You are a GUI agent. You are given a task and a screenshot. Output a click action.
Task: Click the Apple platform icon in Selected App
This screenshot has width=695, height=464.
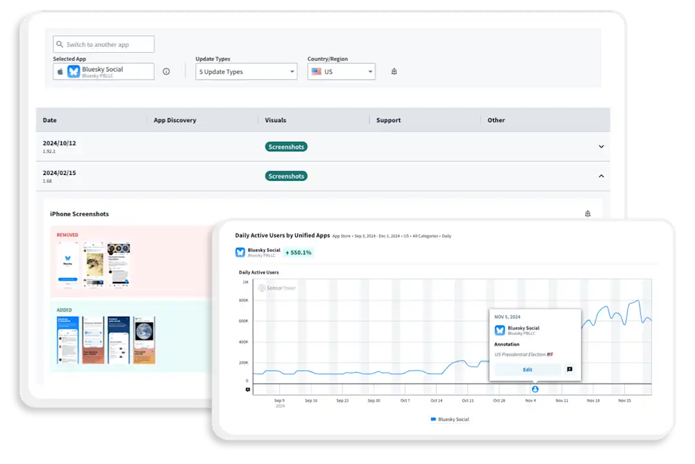[x=60, y=71]
